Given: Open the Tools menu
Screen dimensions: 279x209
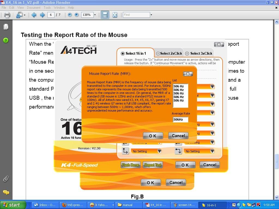Looking at the screenshot, I should click(x=47, y=8).
